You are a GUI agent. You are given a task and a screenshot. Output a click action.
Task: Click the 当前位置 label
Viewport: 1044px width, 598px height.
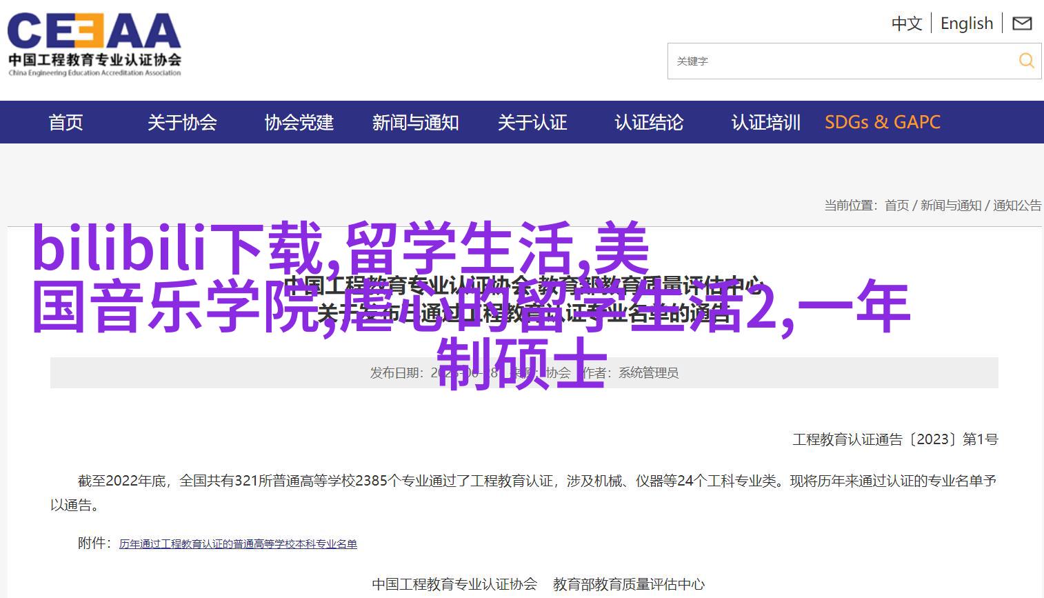point(850,205)
